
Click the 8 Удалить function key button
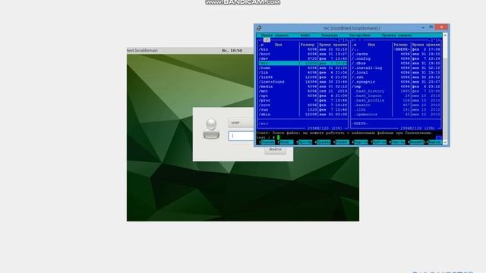(396, 142)
